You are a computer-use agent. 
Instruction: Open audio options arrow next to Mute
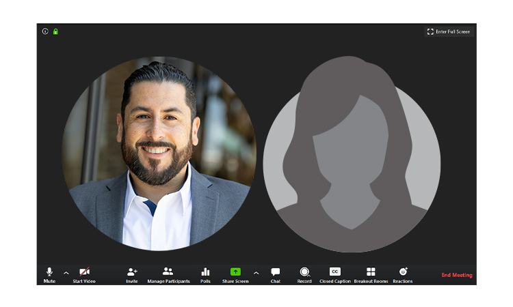(66, 273)
